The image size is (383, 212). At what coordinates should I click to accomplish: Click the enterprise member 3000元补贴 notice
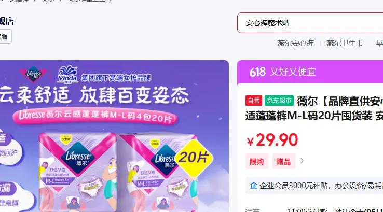click(x=314, y=186)
